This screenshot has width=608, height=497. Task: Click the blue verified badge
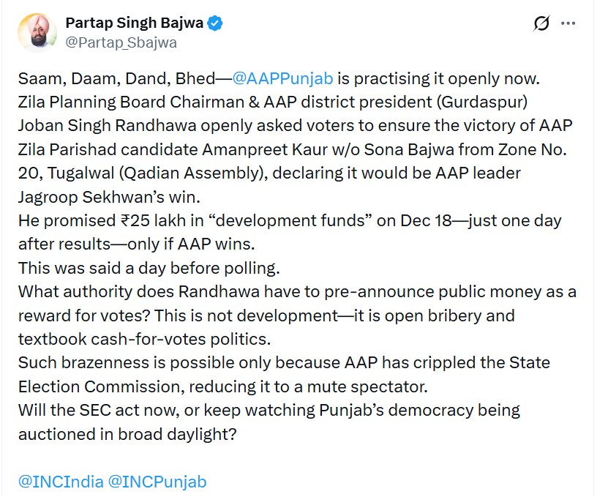(215, 23)
